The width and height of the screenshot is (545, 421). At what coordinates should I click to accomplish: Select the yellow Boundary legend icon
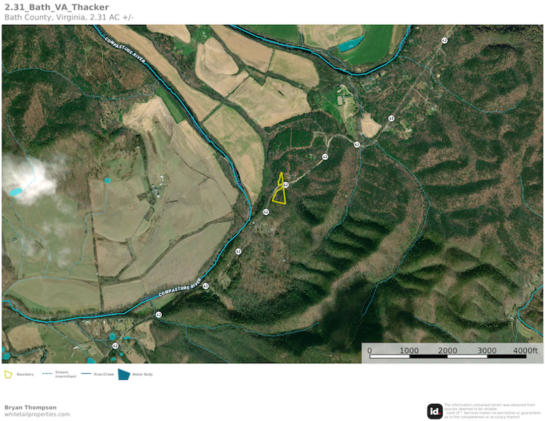[9, 373]
